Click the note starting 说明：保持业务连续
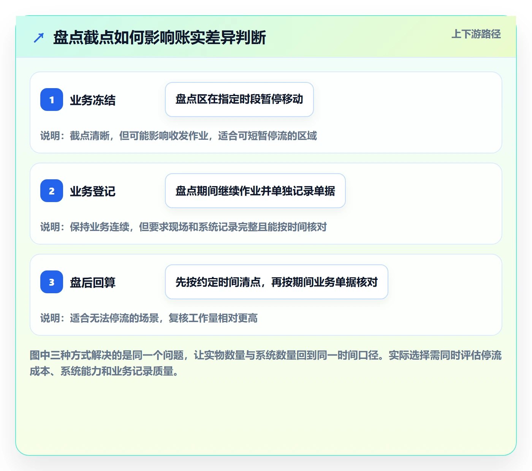Image resolution: width=532 pixels, height=471 pixels. (184, 227)
